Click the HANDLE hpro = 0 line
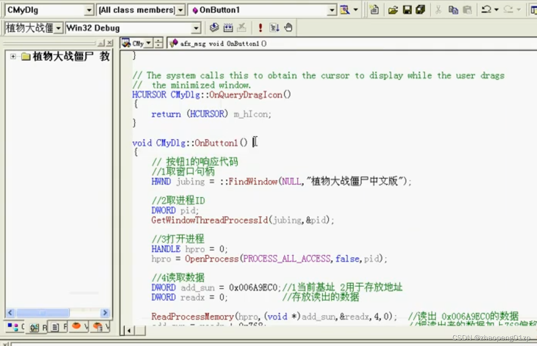Screen dimensions: 537x346 [x=189, y=249]
